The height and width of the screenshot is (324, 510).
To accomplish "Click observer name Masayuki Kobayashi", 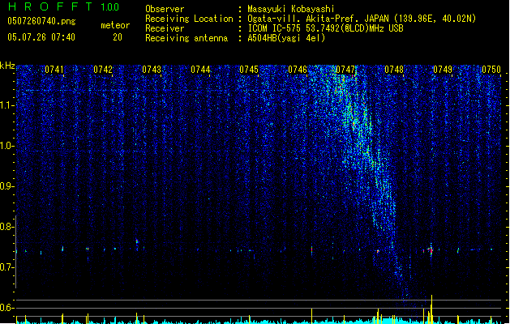I will click(291, 9).
